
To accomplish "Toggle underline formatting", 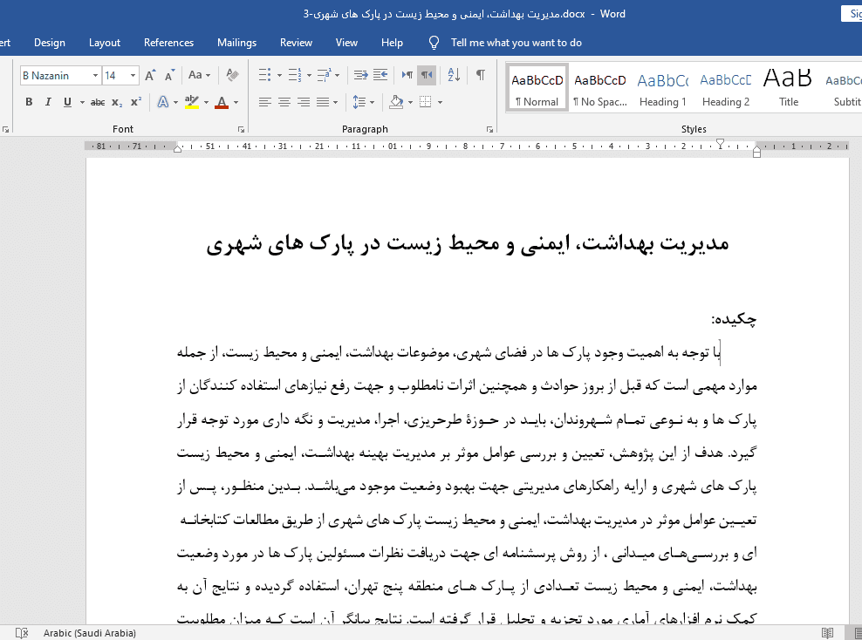I will point(68,102).
